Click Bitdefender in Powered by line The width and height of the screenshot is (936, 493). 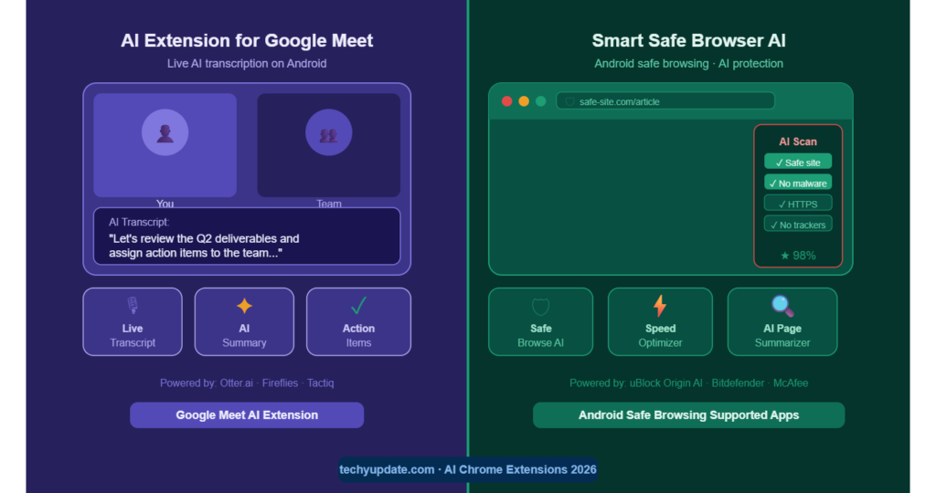coord(738,383)
